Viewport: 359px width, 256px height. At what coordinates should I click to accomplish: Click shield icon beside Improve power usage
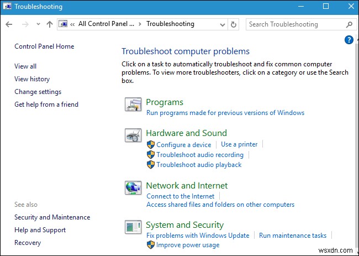tap(151, 245)
